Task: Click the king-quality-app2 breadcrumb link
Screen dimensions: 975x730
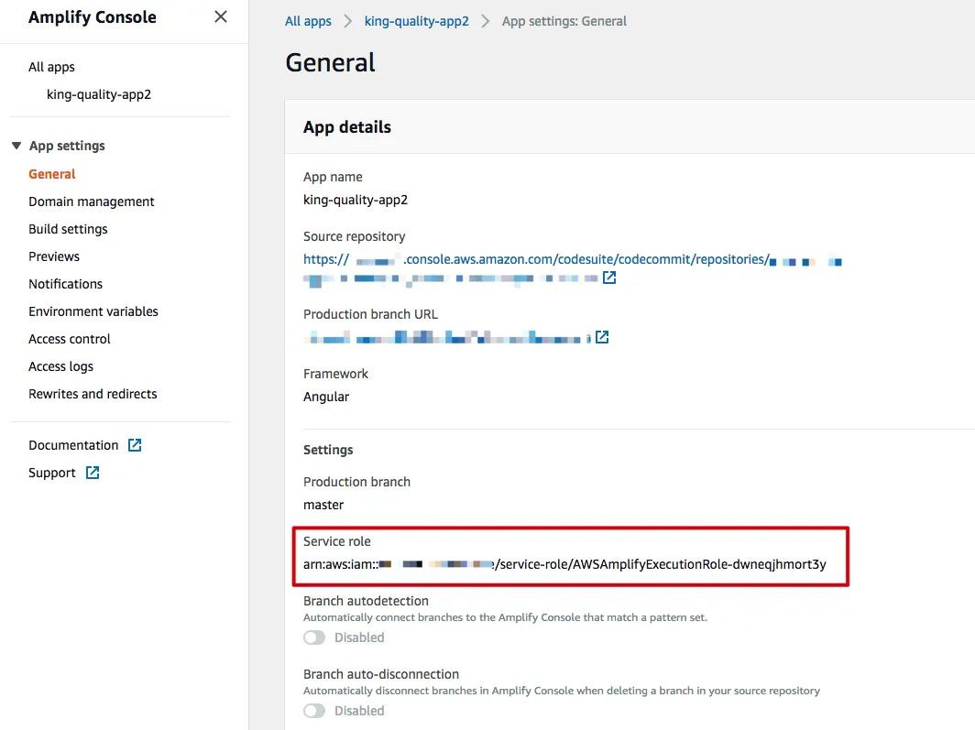Action: 416,21
